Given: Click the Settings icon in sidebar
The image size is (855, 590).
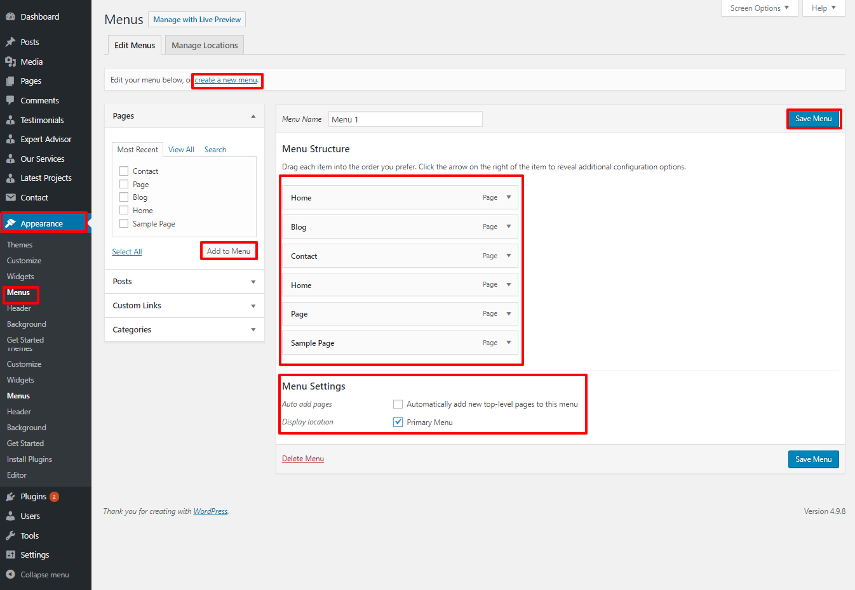Looking at the screenshot, I should pos(10,555).
